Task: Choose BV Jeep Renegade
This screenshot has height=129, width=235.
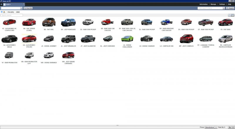Action: [x=68, y=24]
